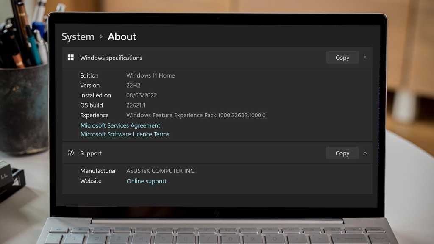The image size is (434, 244).
Task: Collapse the Support section chevron
Action: pyautogui.click(x=365, y=153)
